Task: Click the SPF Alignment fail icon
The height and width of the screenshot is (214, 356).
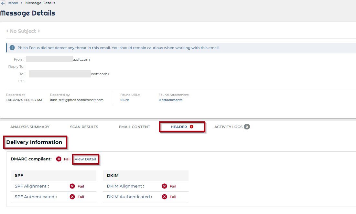Action: click(x=72, y=186)
